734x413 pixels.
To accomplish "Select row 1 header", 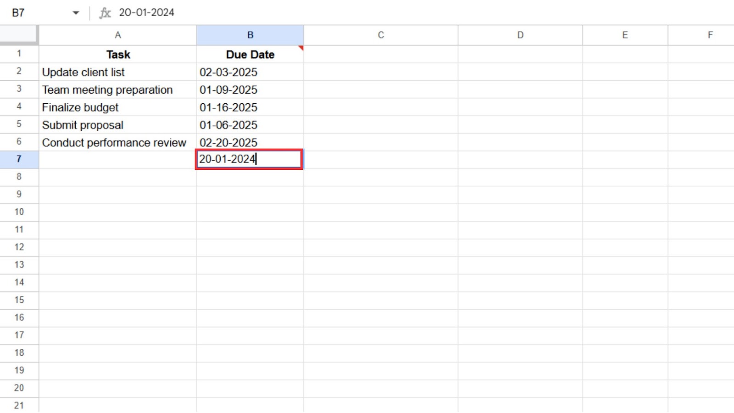I will (x=19, y=54).
